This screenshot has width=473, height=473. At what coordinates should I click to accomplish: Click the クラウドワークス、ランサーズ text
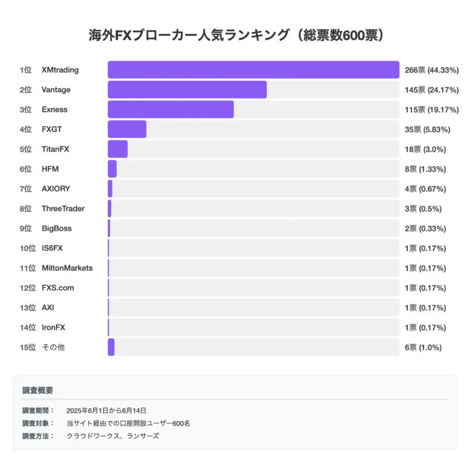(113, 436)
